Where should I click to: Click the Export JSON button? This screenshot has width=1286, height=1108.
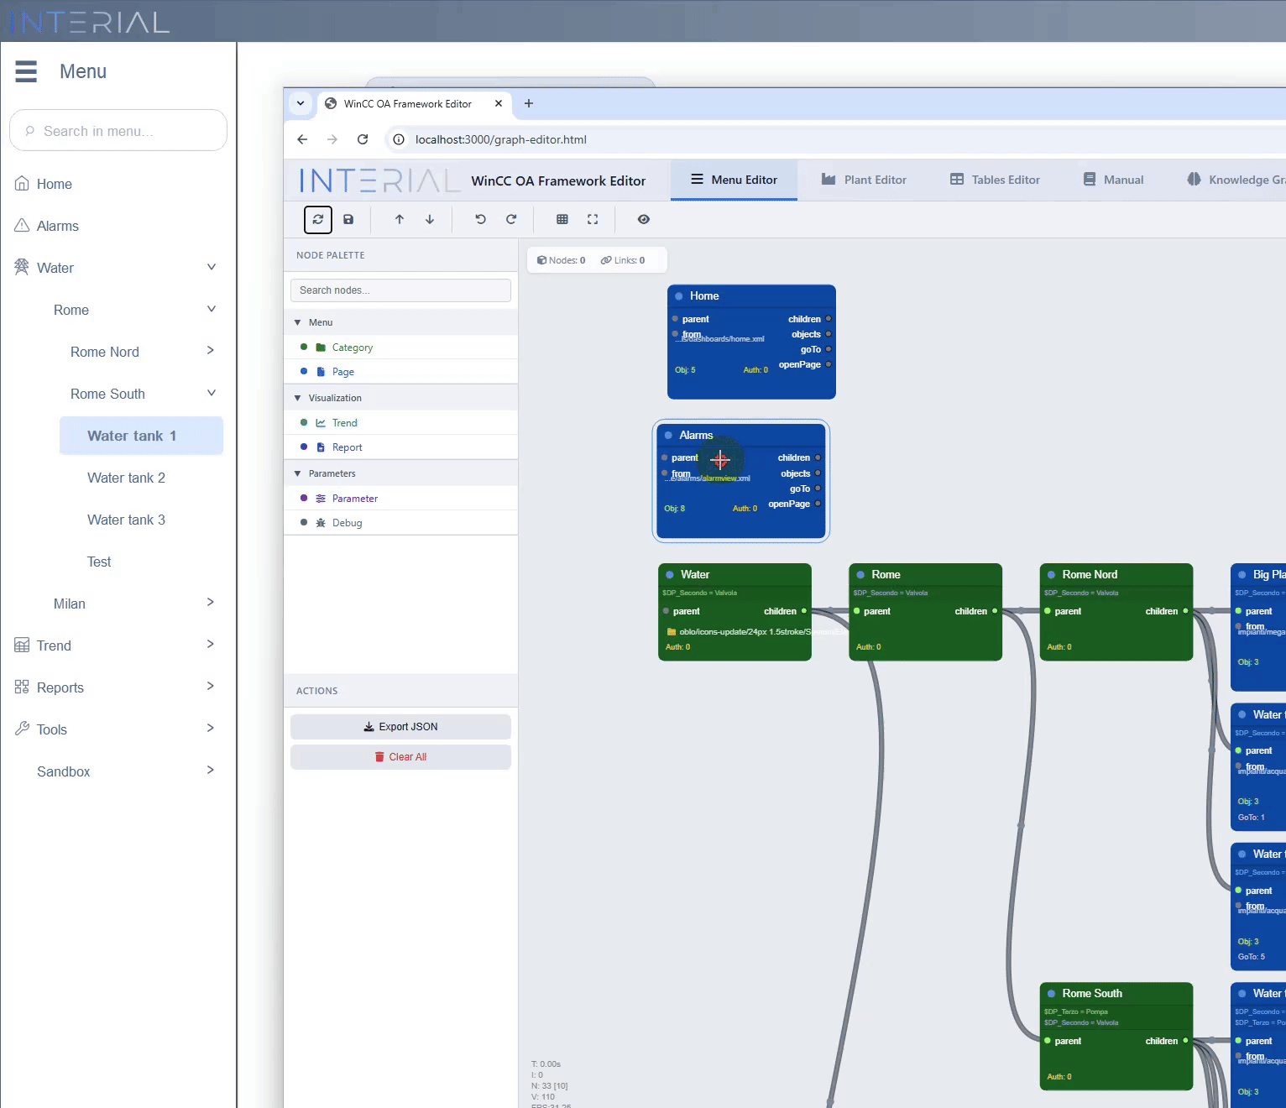(400, 727)
